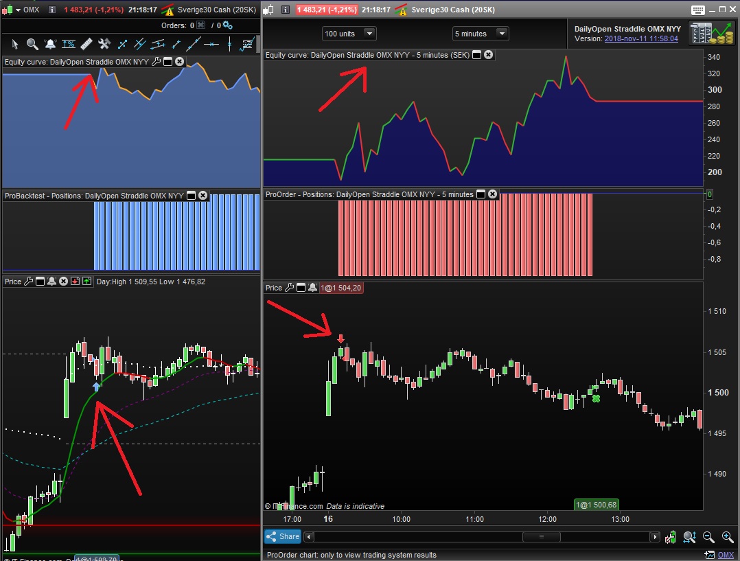The height and width of the screenshot is (561, 740).
Task: Select the segment drawing tool
Action: point(122,44)
